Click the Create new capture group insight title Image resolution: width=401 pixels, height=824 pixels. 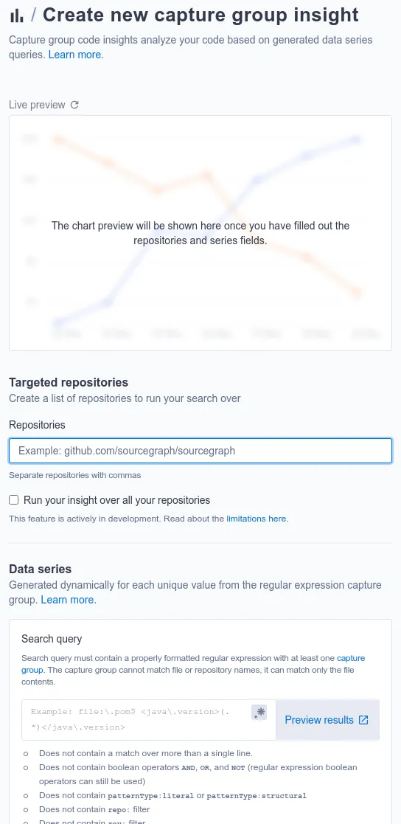point(201,15)
